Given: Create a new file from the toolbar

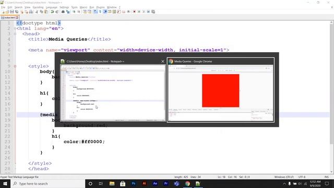Looking at the screenshot, I should 3,11.
